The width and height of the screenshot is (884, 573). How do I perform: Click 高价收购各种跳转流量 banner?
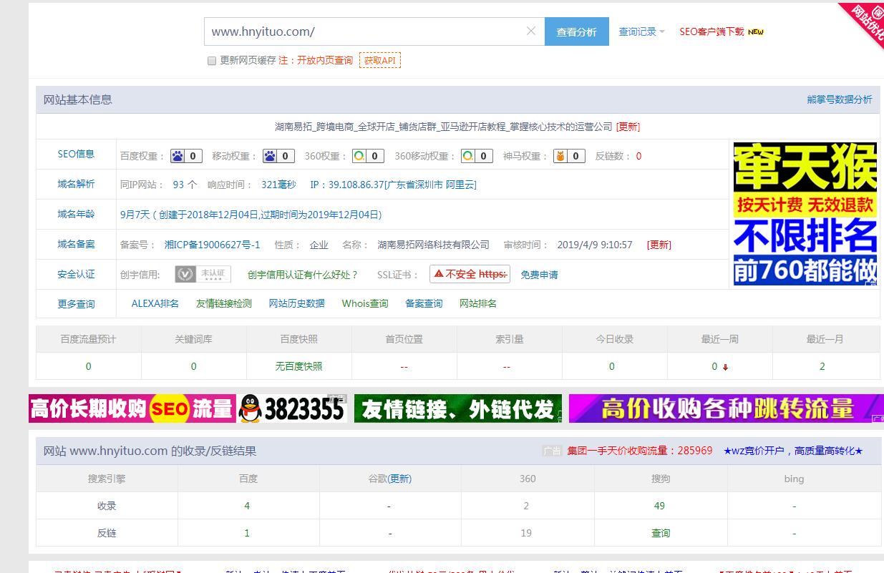[x=726, y=408]
